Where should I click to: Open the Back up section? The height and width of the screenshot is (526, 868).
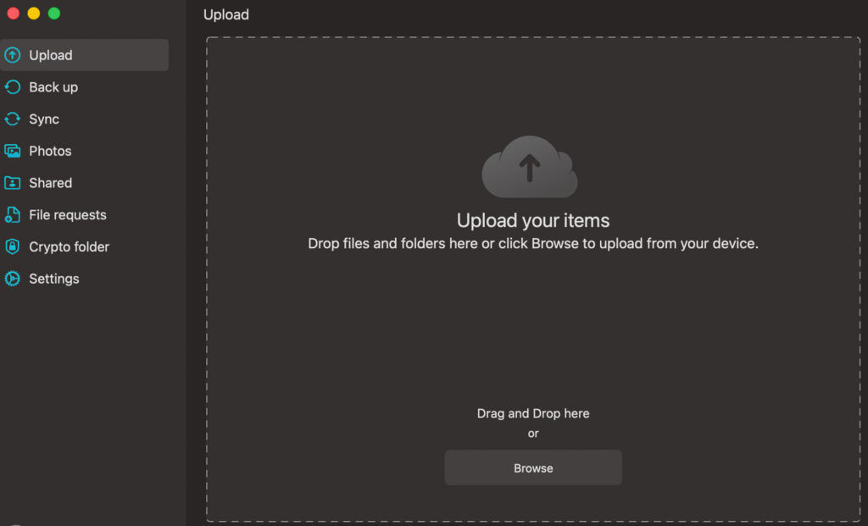(53, 86)
